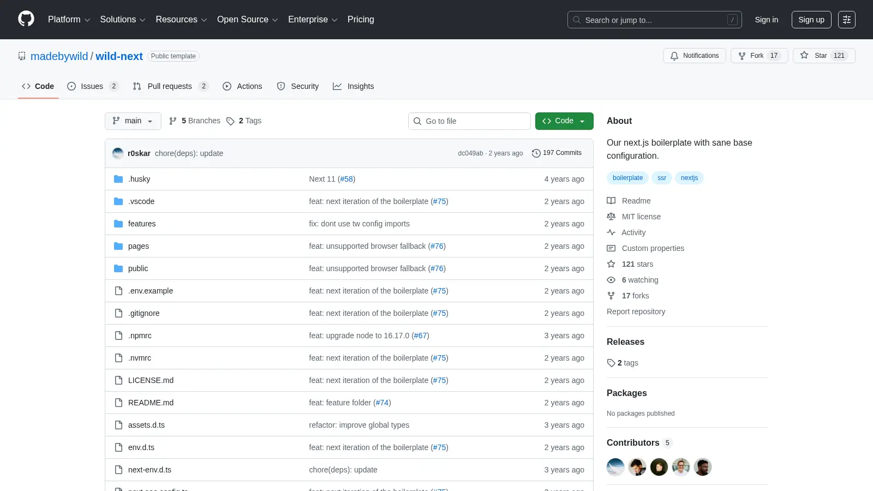Switch to the Pull requests tab
Viewport: 873px width, 491px height.
171,86
